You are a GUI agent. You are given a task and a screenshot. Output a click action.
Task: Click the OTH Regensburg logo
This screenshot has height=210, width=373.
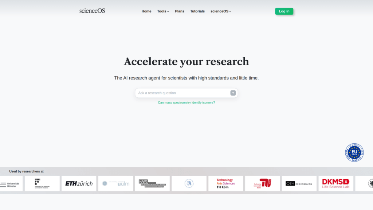click(299, 183)
